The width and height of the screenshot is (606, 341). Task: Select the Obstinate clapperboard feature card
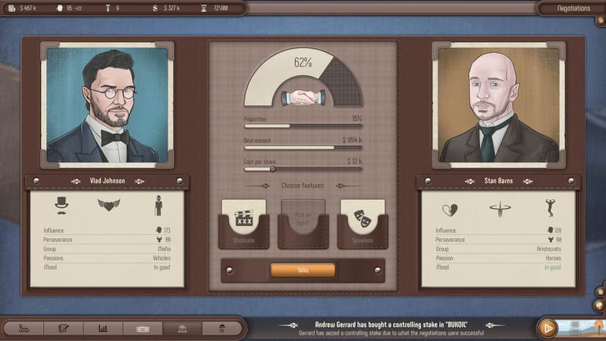tap(244, 223)
